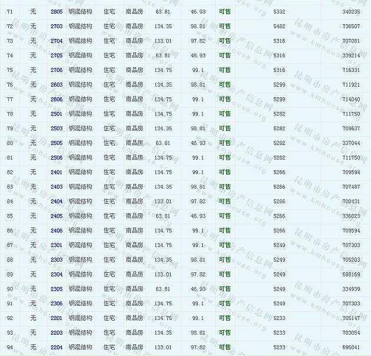Click room number 2203

click(x=57, y=333)
